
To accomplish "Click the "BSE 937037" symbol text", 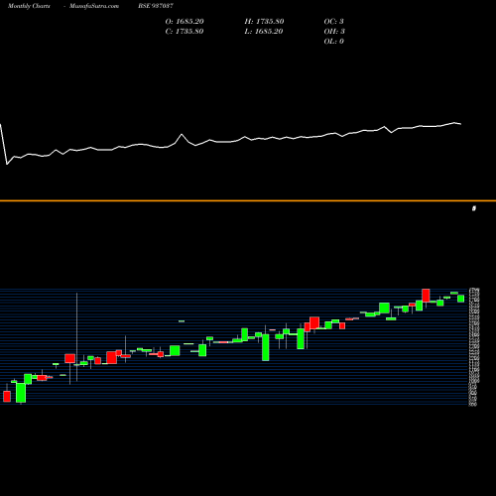I will pyautogui.click(x=156, y=6).
